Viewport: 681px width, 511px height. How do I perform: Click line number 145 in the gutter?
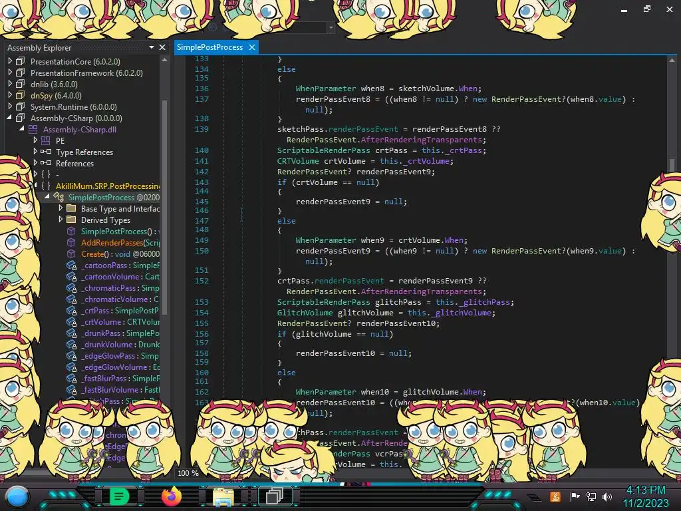(202, 202)
